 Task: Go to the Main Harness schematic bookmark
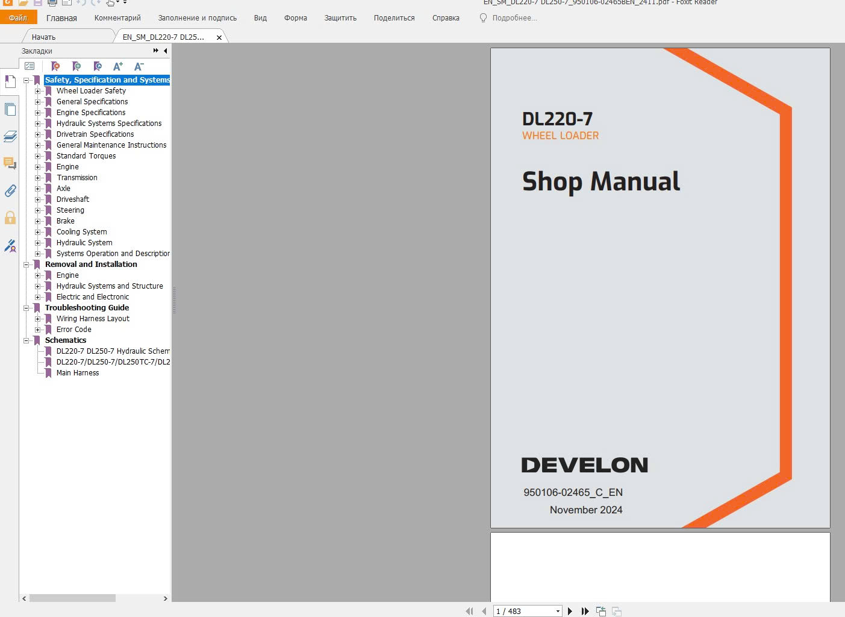click(x=78, y=373)
